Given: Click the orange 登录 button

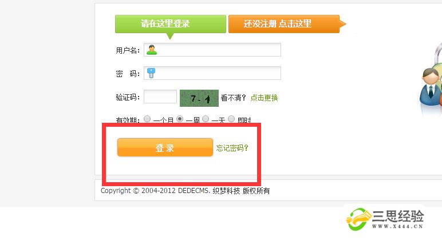Looking at the screenshot, I should coord(165,147).
